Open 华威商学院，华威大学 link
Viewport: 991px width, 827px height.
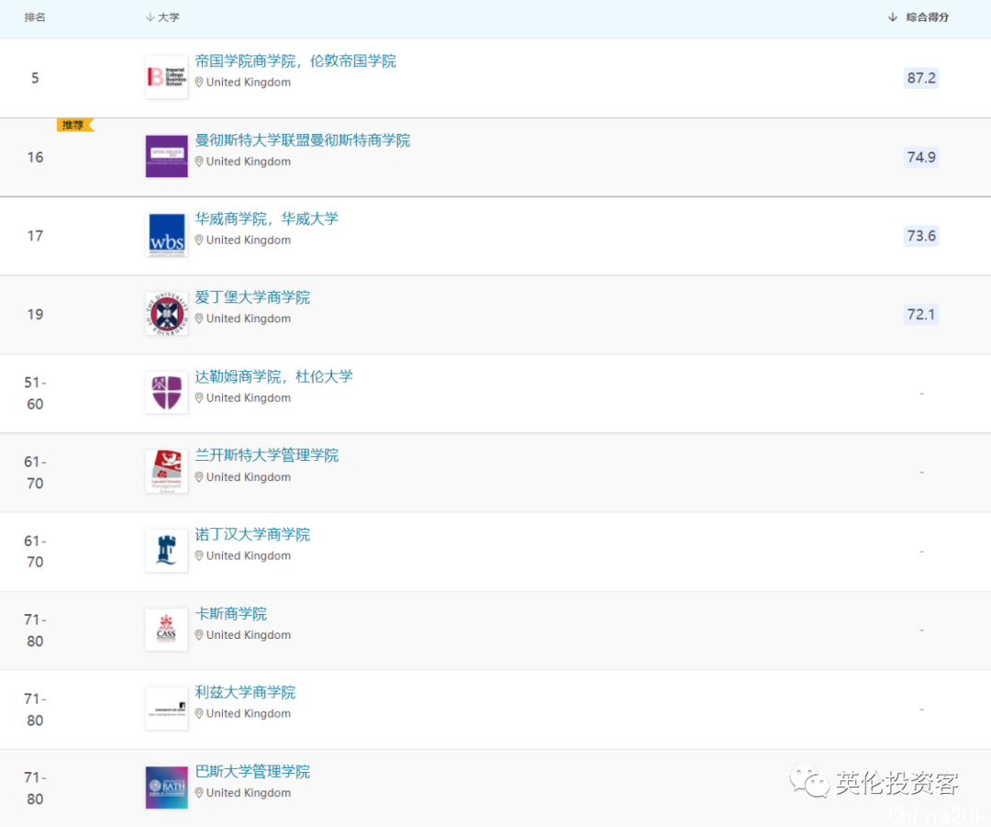click(266, 218)
